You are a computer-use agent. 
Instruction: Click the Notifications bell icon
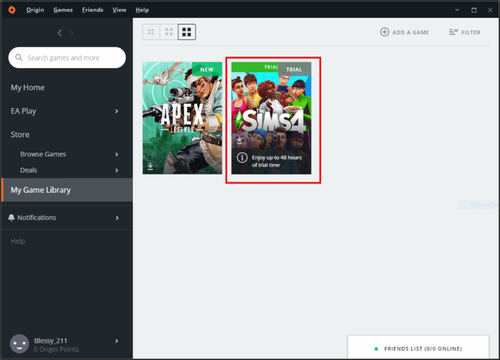point(11,218)
